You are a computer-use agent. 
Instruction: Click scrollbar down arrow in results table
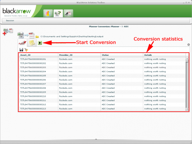pyautogui.click(x=187, y=109)
